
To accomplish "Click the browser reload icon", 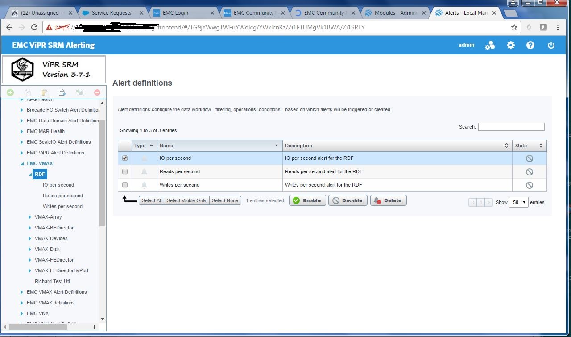I will pos(34,27).
